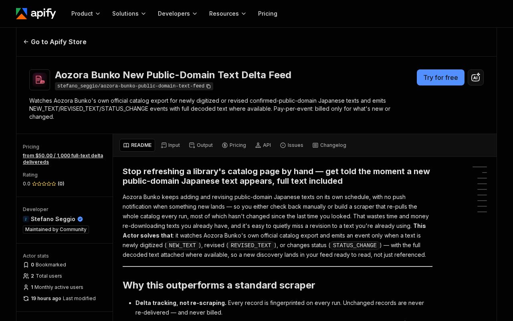
Task: Switch to the README tab
Action: pos(137,145)
